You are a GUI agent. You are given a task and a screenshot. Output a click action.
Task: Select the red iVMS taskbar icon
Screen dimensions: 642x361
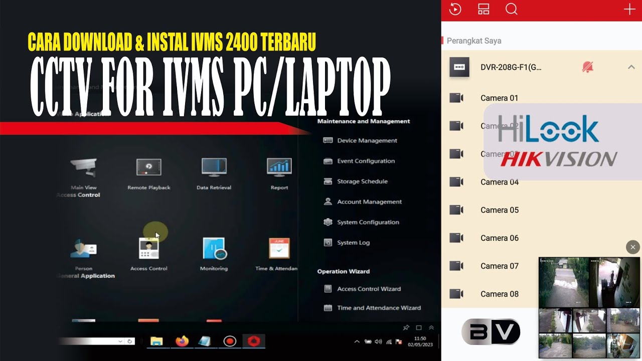click(253, 341)
